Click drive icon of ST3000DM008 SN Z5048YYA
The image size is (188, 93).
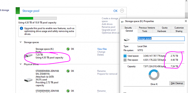click(x=28, y=80)
